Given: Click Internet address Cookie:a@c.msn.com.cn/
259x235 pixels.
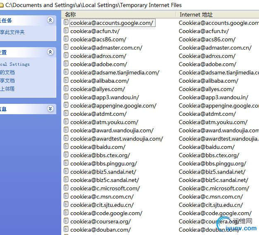Looking at the screenshot, I should (x=211, y=197).
